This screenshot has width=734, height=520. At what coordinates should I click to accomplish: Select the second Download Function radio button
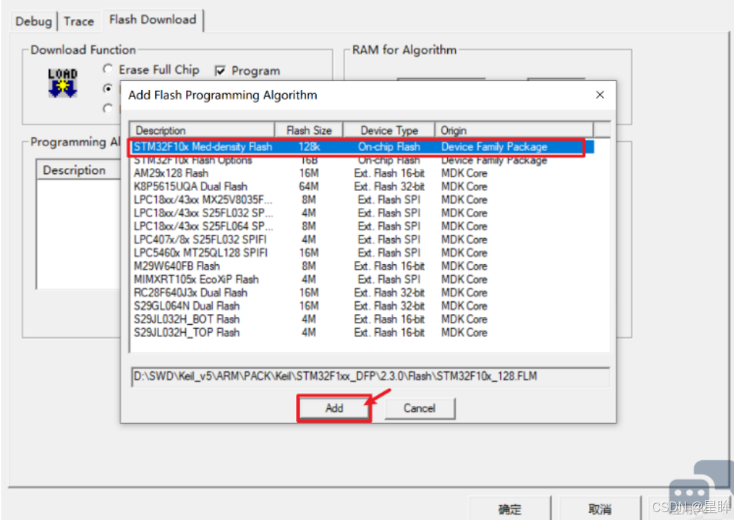click(108, 88)
